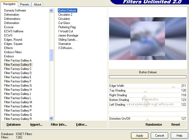Screen dimensions: 189x140
Task: Select Edges, Round category
Action: click(x=13, y=40)
